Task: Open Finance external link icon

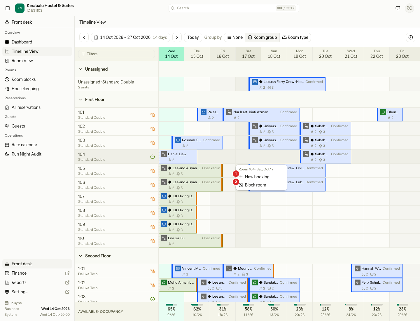Action: tap(67, 273)
